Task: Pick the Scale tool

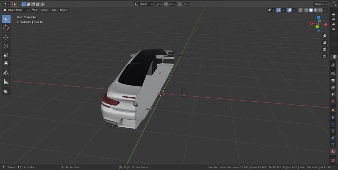Action: tap(6, 55)
